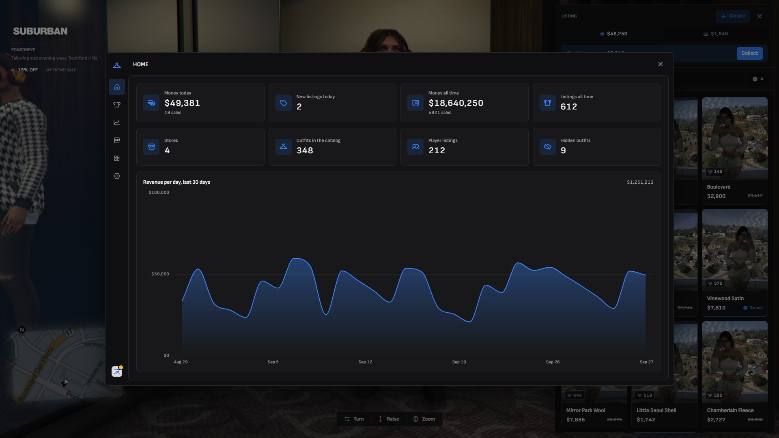Select the $48,250 bank balance tab

coord(613,34)
